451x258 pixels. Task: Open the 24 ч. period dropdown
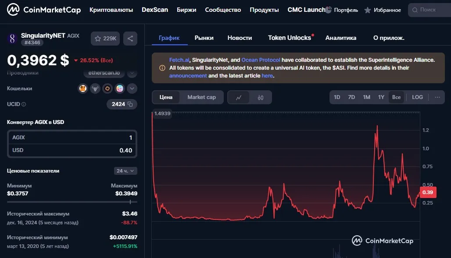tap(125, 171)
